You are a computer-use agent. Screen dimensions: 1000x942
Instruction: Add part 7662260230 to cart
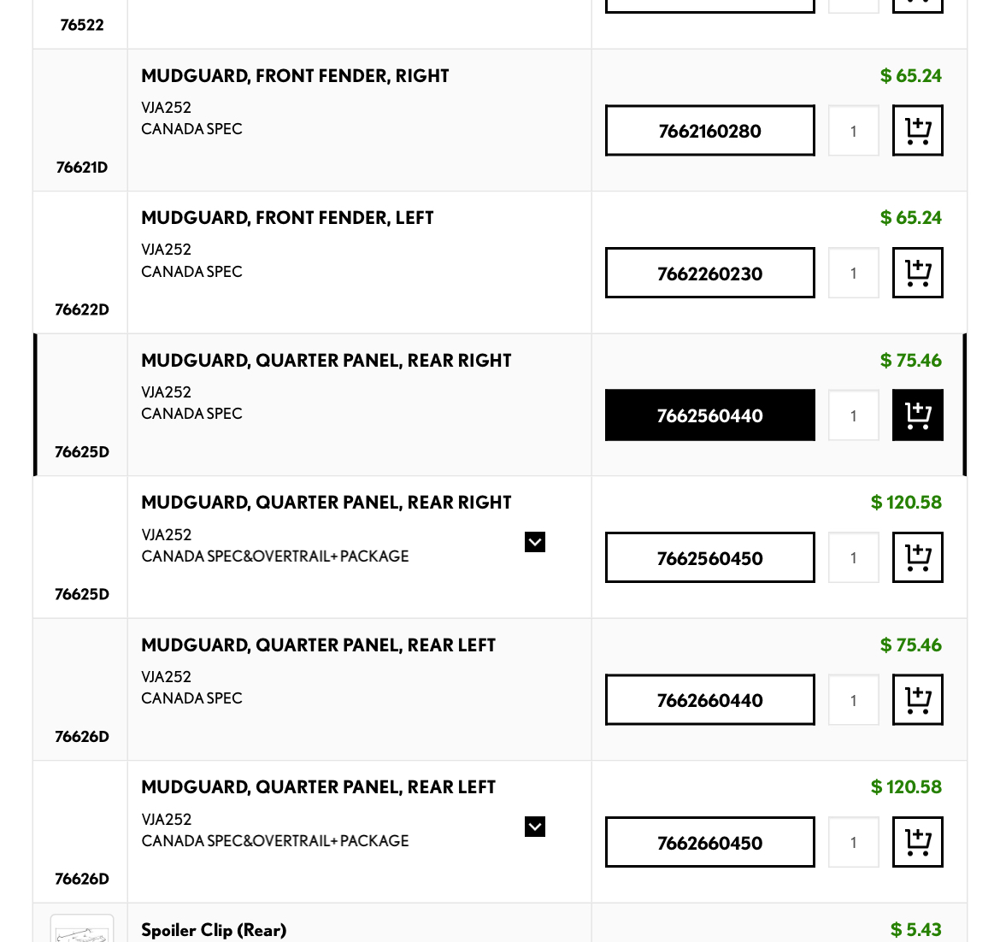pyautogui.click(x=917, y=273)
